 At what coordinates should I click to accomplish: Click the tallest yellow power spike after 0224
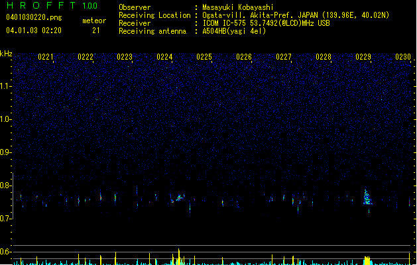click(179, 256)
